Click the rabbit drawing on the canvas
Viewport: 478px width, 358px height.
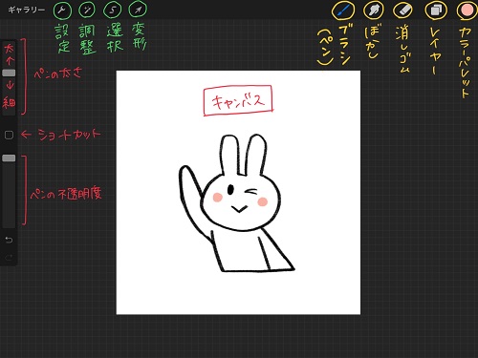click(236, 203)
